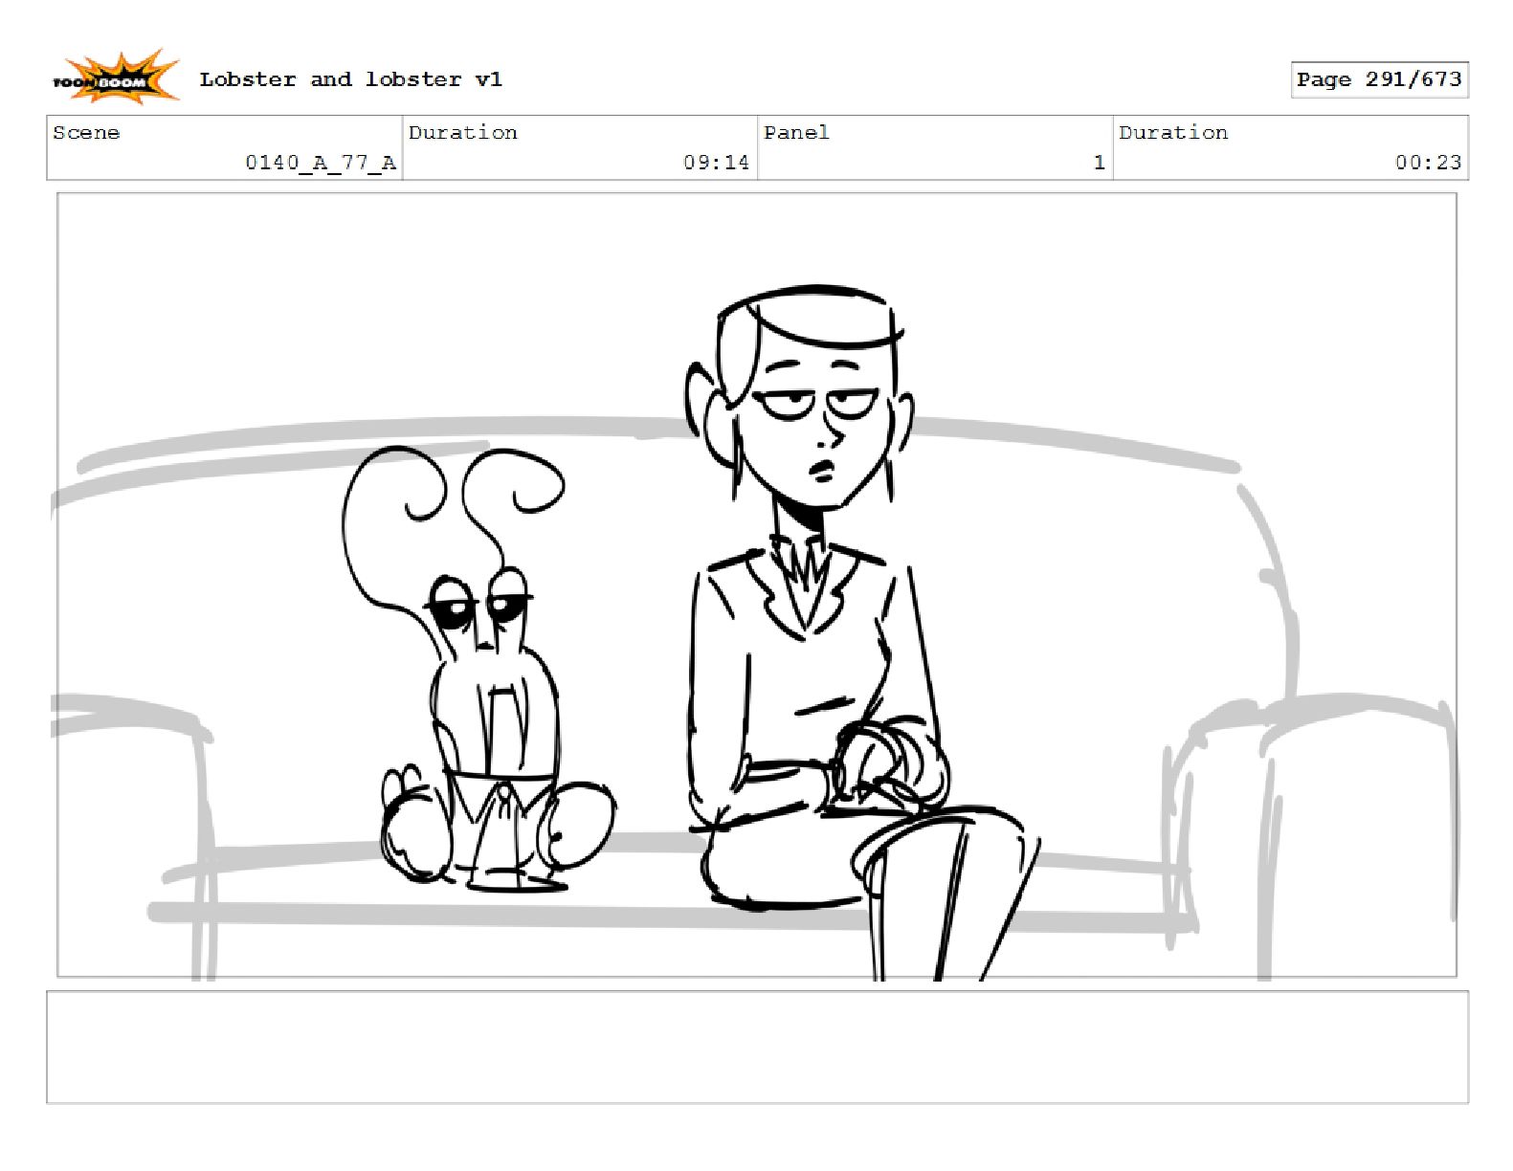Screen dimensions: 1513x1171
Task: Select the title text 'Lobster and lobster v1'
Action: tap(350, 79)
